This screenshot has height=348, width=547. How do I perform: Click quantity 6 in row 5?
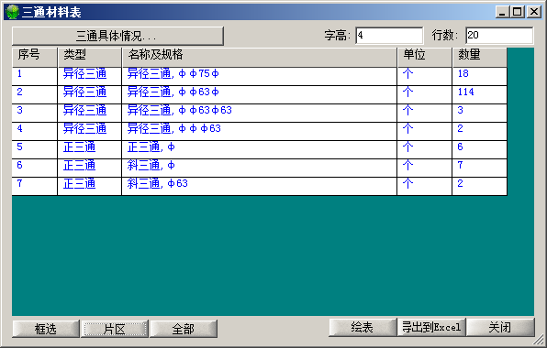[480, 149]
